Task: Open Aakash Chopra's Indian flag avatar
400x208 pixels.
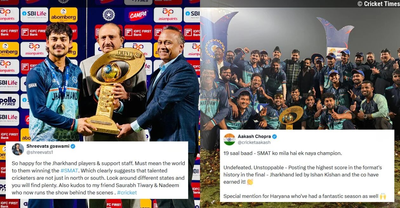Action: (x=229, y=139)
